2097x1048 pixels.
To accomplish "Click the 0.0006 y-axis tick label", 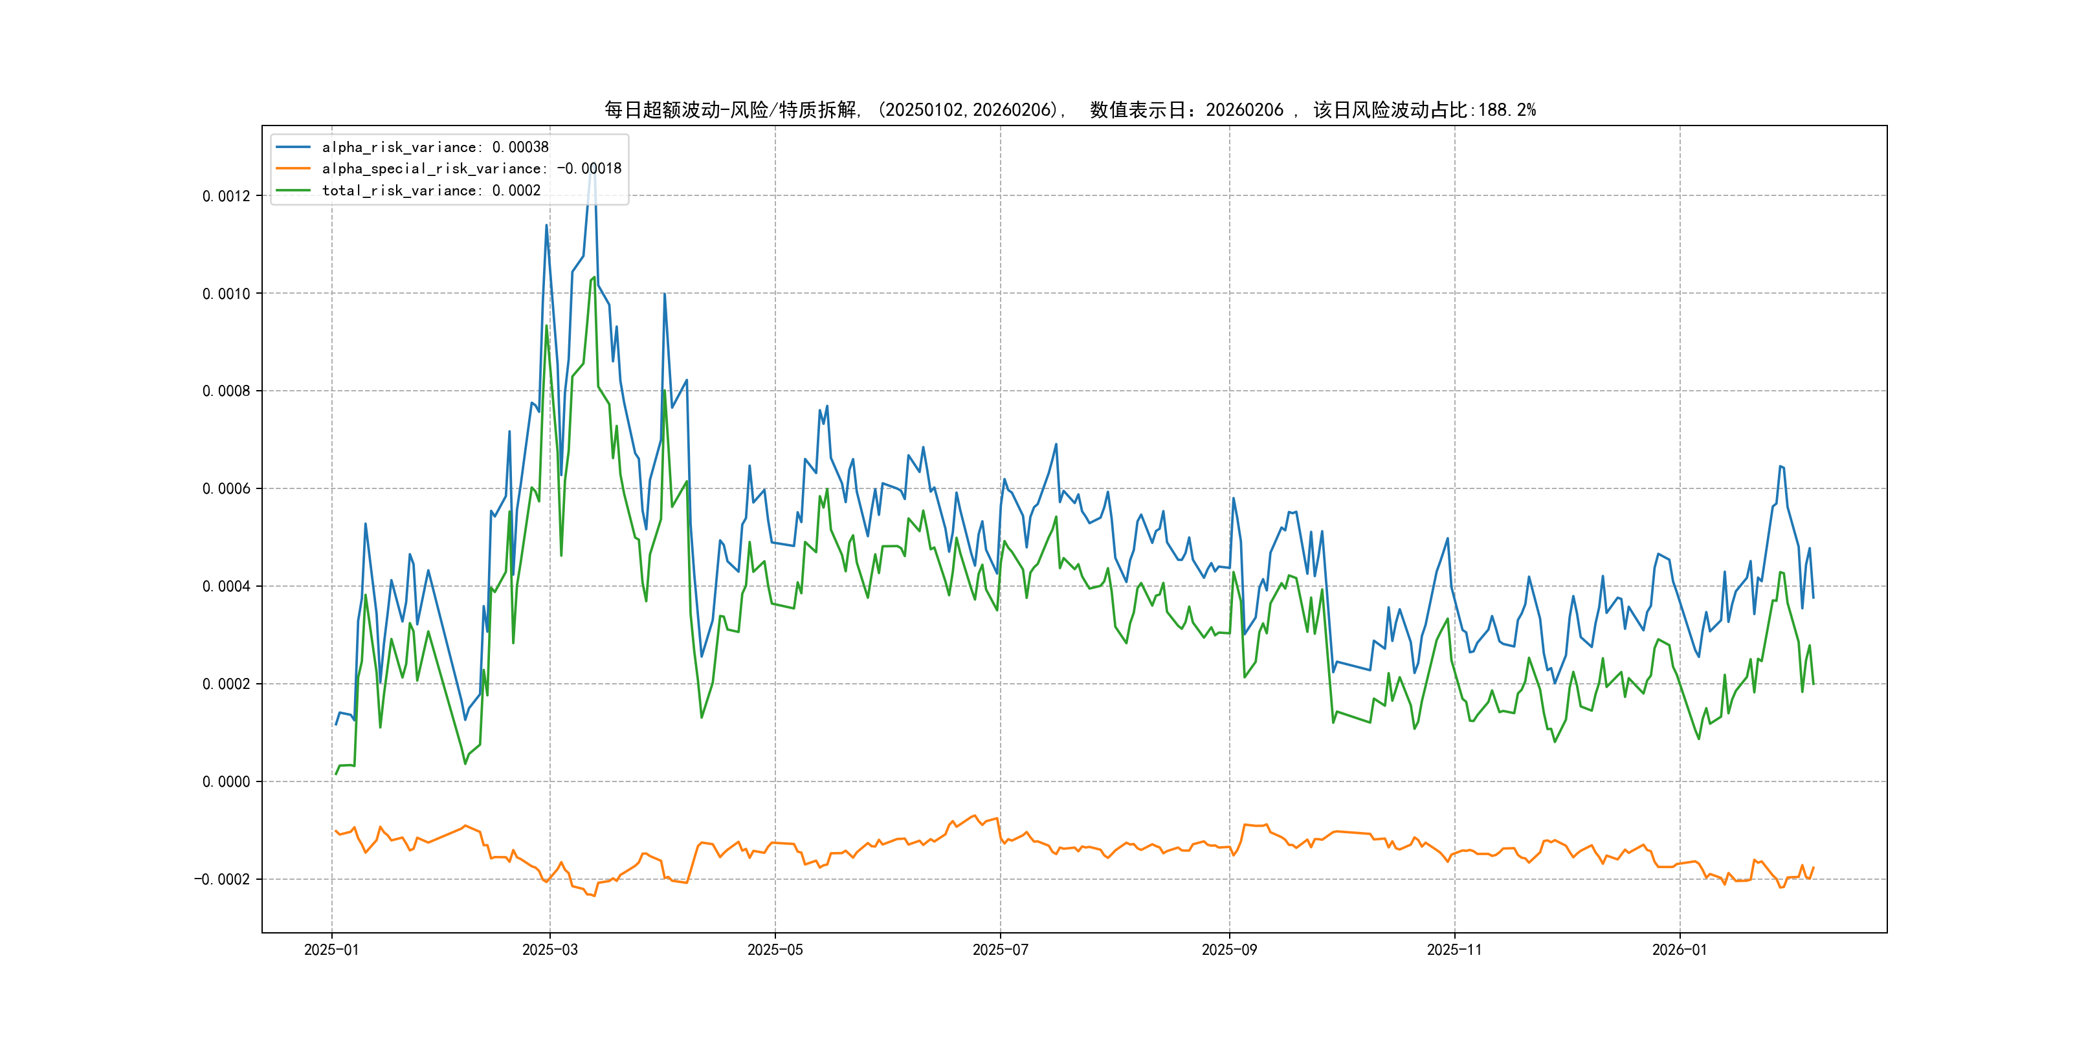I will [x=227, y=489].
